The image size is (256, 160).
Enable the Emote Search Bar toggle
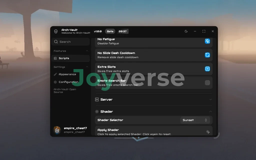click(x=207, y=83)
